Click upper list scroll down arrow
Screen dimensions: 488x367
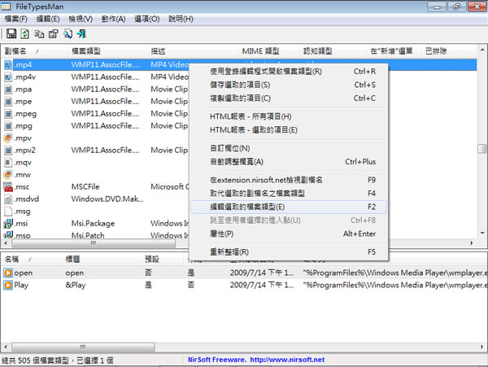click(482, 233)
